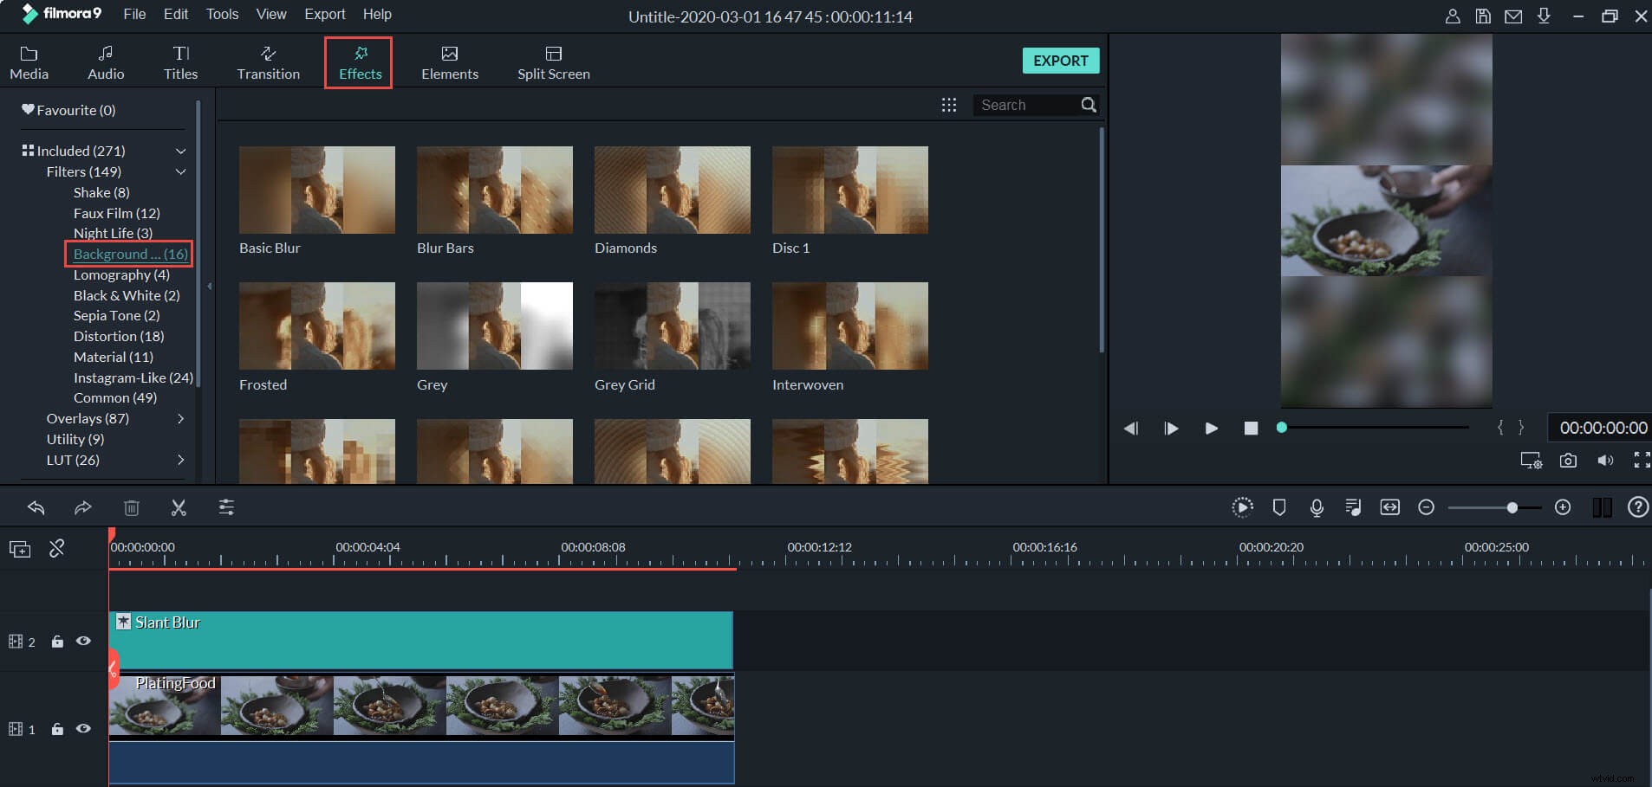Take a snapshot with the camera icon
The width and height of the screenshot is (1652, 787).
[x=1567, y=461]
